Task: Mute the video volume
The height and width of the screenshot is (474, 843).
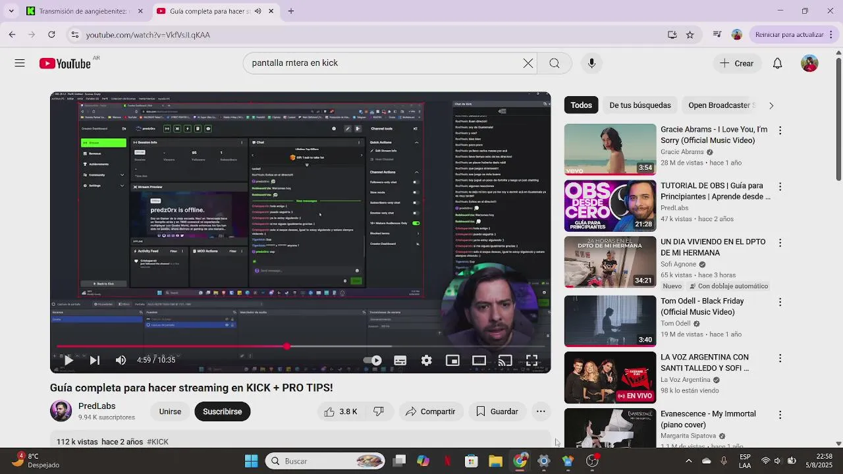Action: tap(121, 360)
